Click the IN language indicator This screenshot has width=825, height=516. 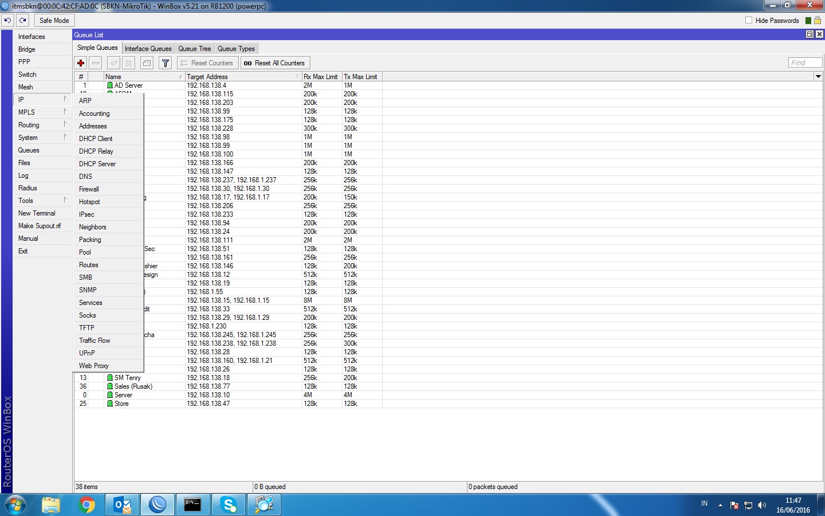(704, 503)
